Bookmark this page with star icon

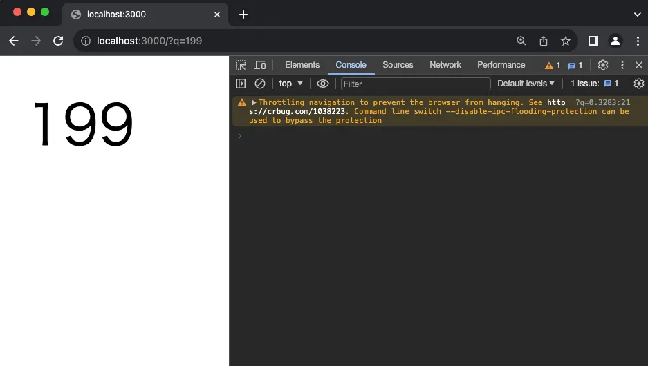[x=565, y=41]
